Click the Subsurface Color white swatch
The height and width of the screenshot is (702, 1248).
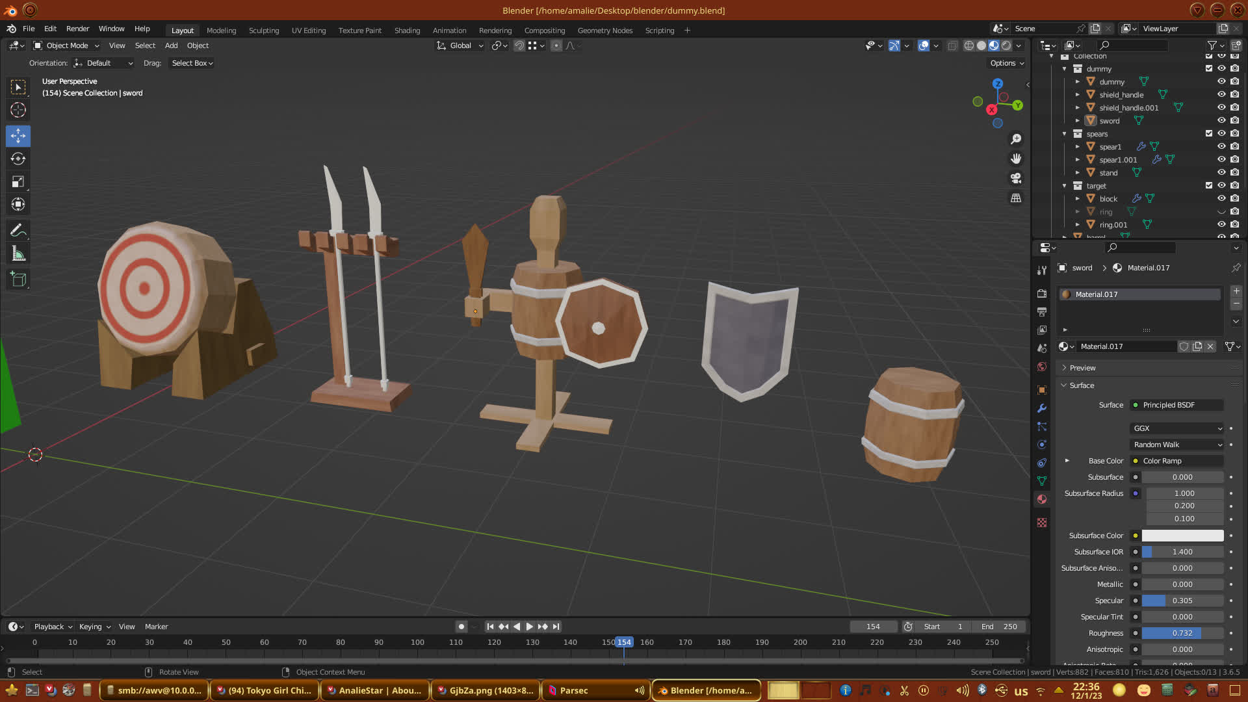pos(1182,536)
